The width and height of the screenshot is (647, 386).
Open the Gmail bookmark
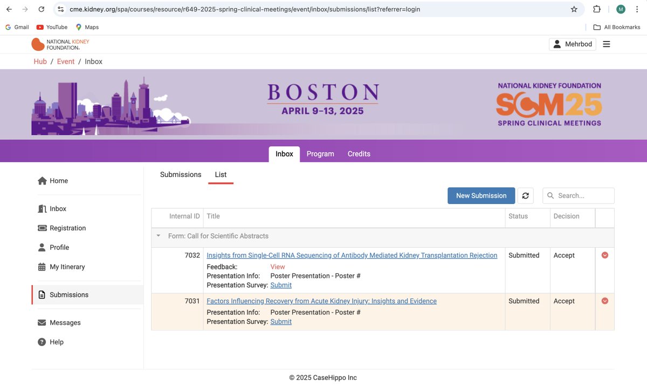click(17, 27)
